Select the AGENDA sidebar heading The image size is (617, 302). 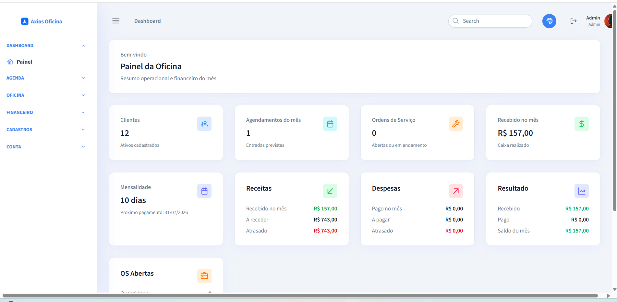(x=15, y=78)
